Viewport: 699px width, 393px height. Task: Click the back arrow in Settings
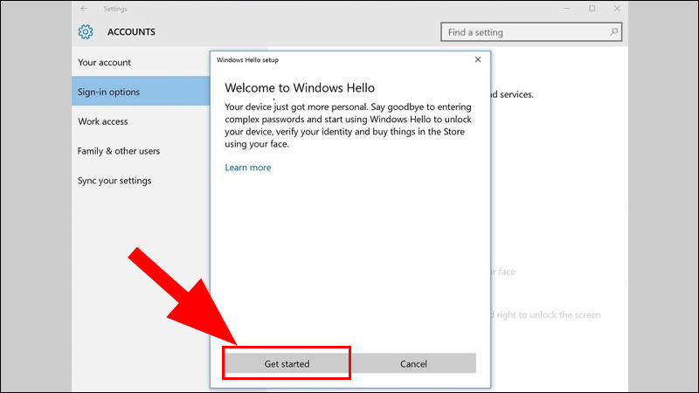(82, 9)
